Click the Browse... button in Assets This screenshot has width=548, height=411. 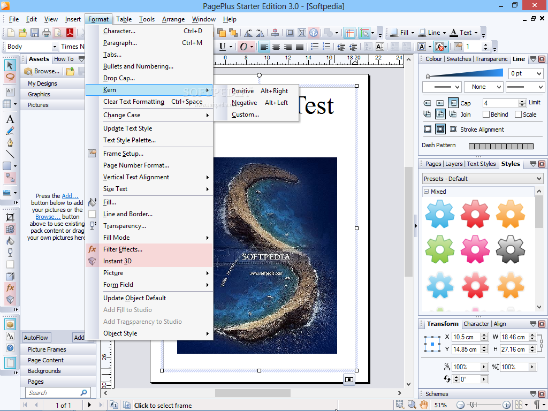click(x=42, y=71)
